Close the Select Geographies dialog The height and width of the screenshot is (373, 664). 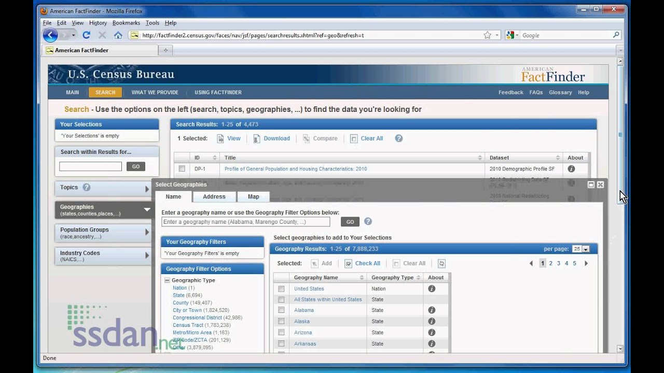[600, 184]
